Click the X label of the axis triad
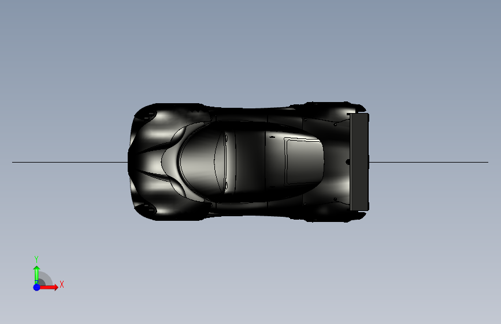The image size is (501, 324). click(x=62, y=284)
